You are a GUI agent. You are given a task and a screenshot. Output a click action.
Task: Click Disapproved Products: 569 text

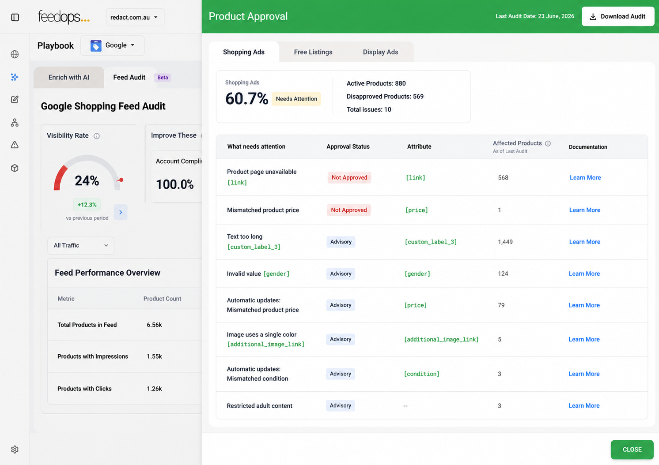point(385,96)
